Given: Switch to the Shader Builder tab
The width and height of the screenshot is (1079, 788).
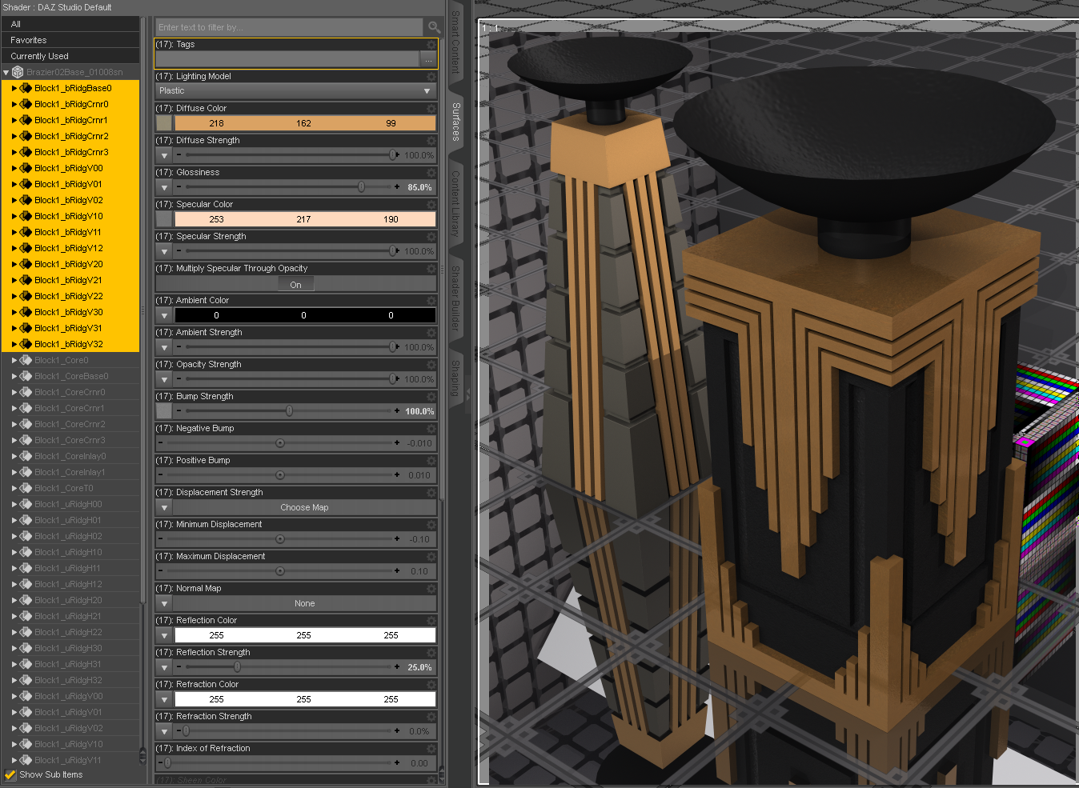Looking at the screenshot, I should (x=456, y=298).
